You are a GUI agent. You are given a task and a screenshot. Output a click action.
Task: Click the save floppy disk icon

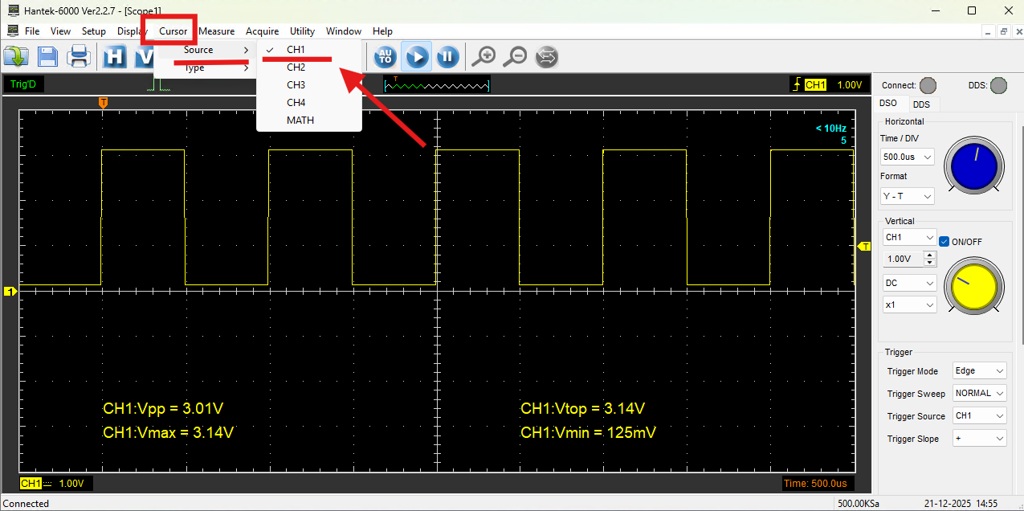point(47,56)
